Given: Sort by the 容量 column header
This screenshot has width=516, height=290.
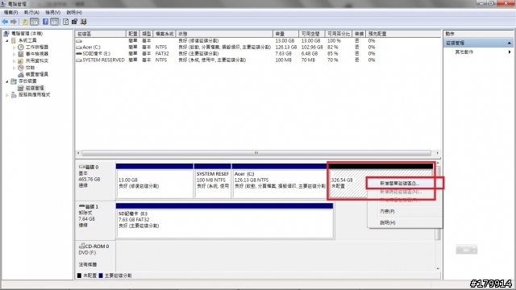Looking at the screenshot, I should click(286, 34).
